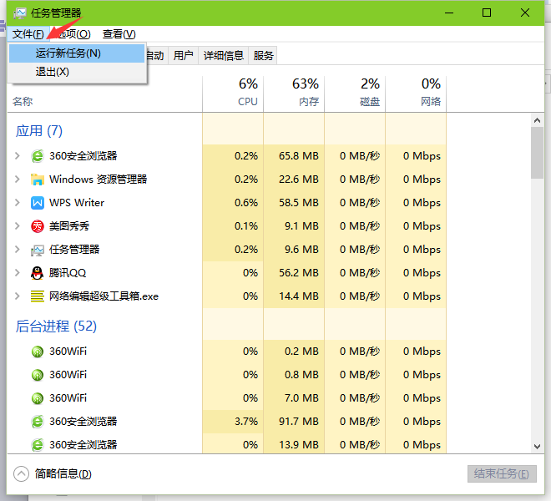Screen dimensions: 551x501
Task: Select the WPS Writer process name
Action: tap(77, 203)
